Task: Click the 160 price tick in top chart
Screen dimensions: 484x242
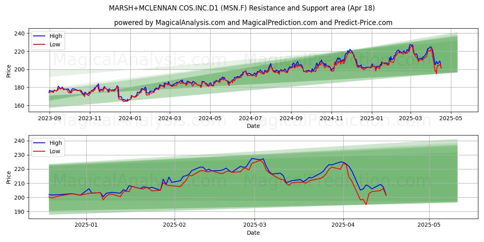Action: click(x=20, y=106)
